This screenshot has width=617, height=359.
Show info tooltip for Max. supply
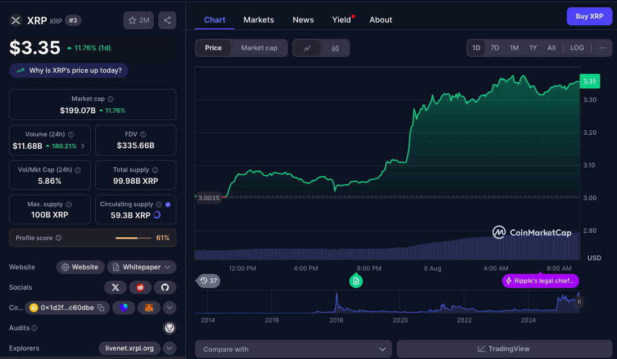pyautogui.click(x=69, y=205)
